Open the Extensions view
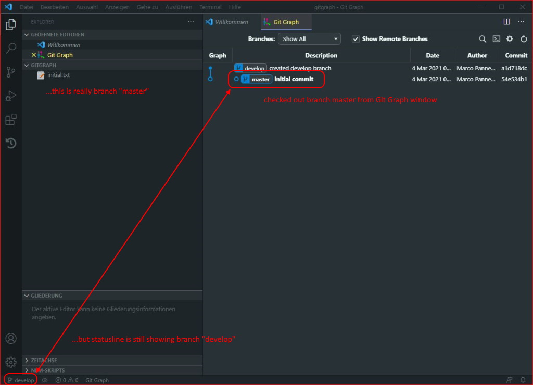 click(x=11, y=119)
